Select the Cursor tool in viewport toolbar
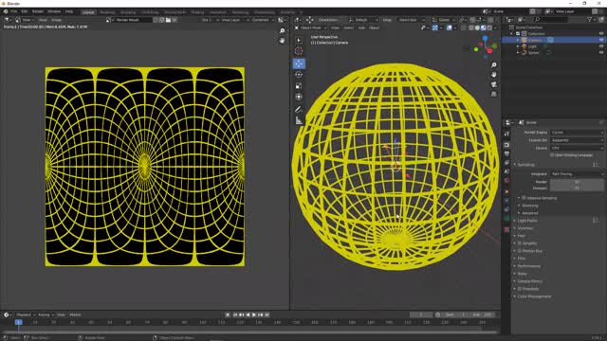 click(x=299, y=50)
